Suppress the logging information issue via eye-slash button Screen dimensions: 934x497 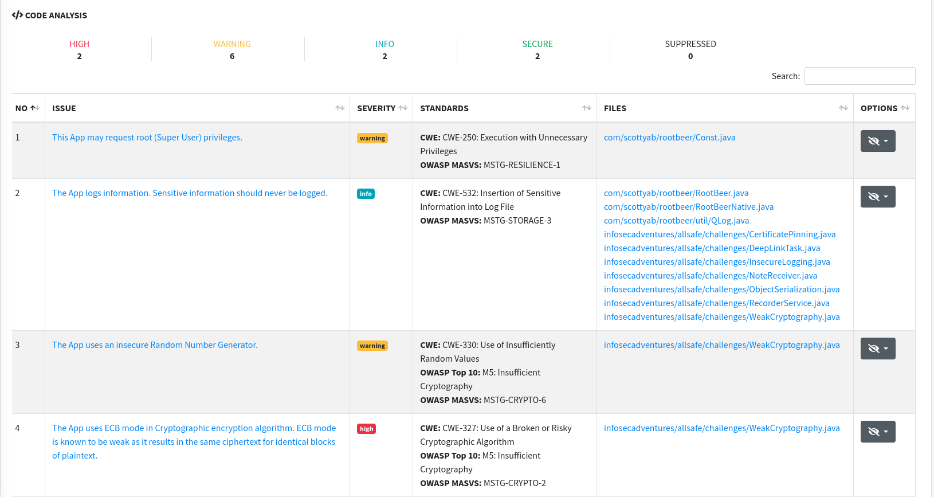pos(877,197)
